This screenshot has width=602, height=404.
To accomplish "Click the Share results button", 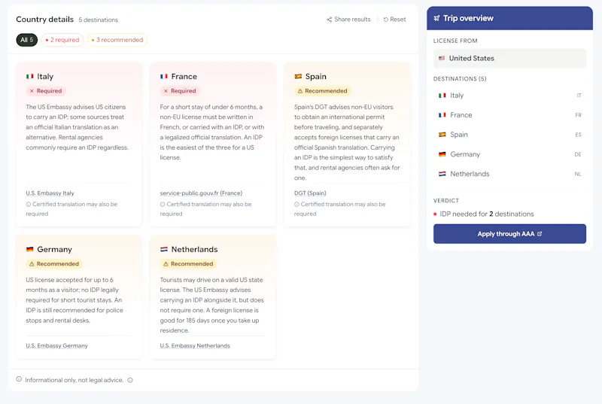I will [x=348, y=20].
